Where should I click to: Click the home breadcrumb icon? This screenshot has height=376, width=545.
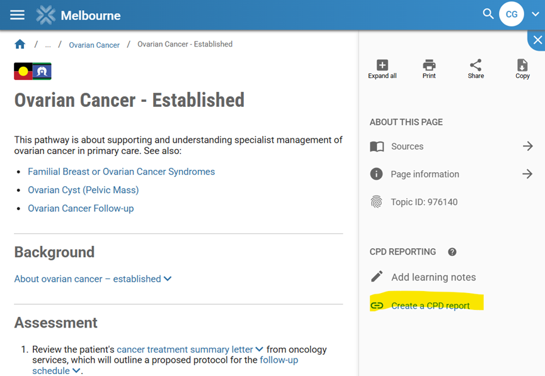[x=20, y=44]
